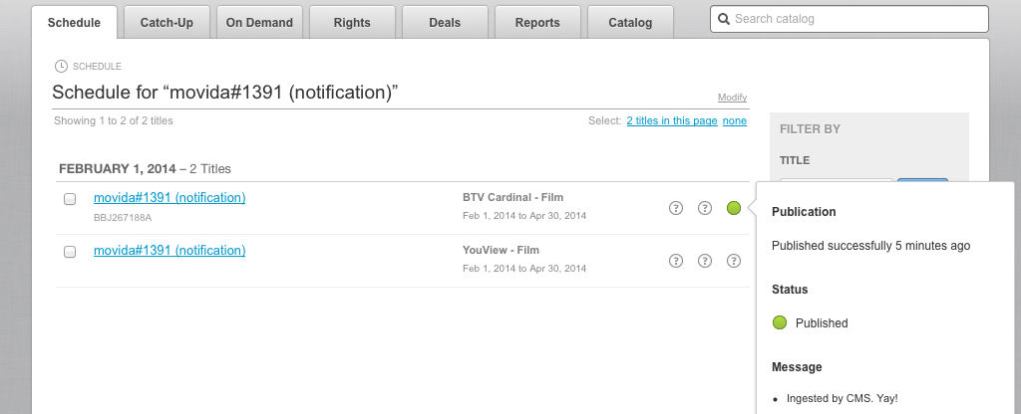Switch to the Reports tab
This screenshot has width=1021, height=414.
(537, 23)
